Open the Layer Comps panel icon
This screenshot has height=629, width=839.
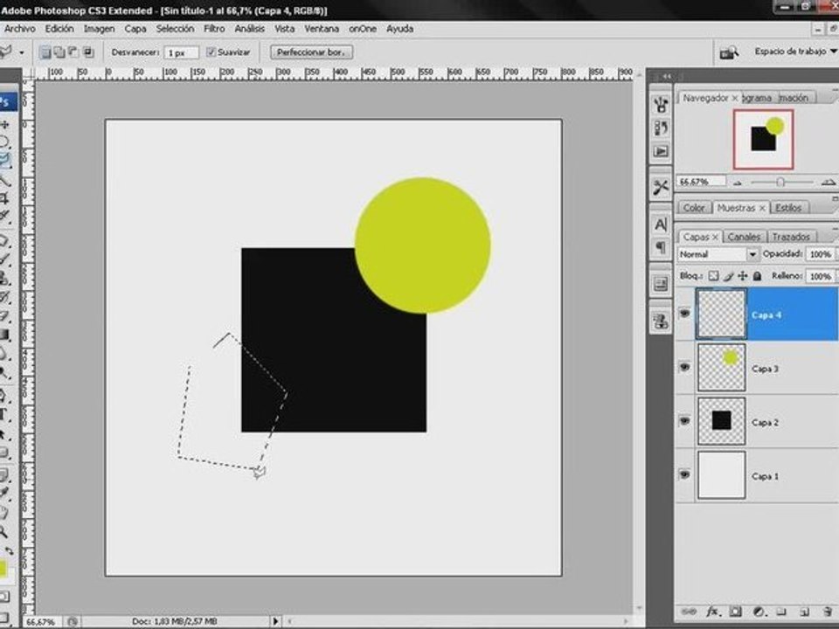click(x=661, y=283)
